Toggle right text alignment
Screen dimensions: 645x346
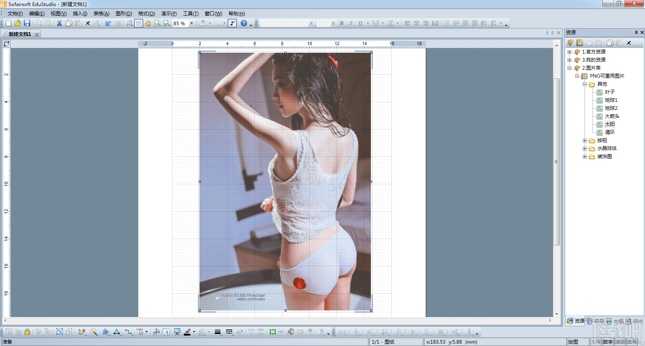coord(426,23)
